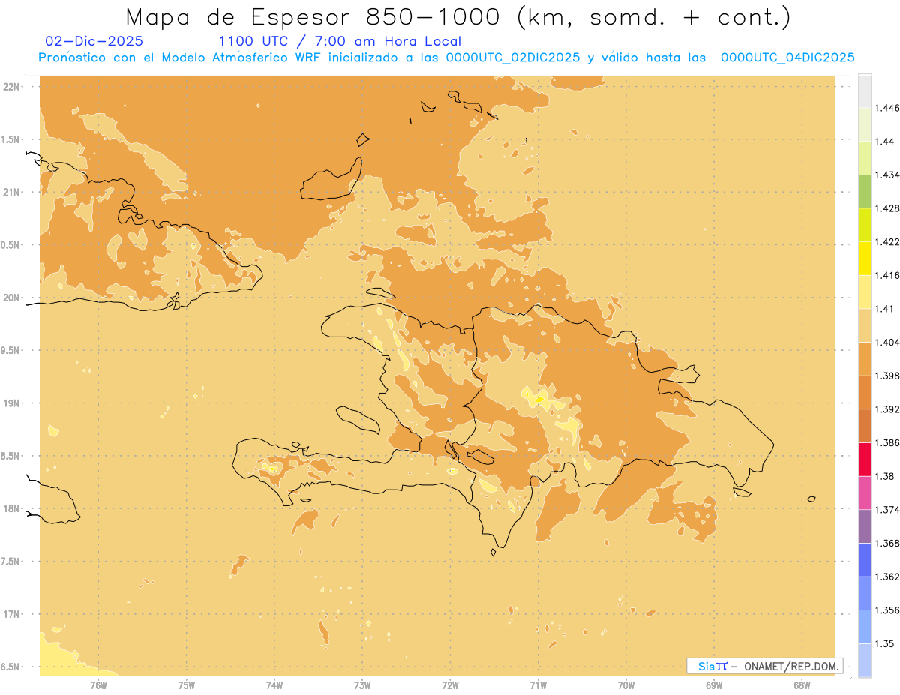
Task: Click the longitude label '73W'
Action: (362, 685)
